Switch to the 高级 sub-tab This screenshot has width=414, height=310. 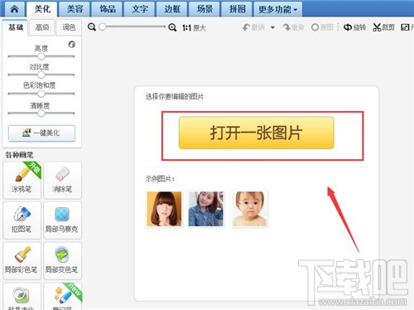pos(42,27)
